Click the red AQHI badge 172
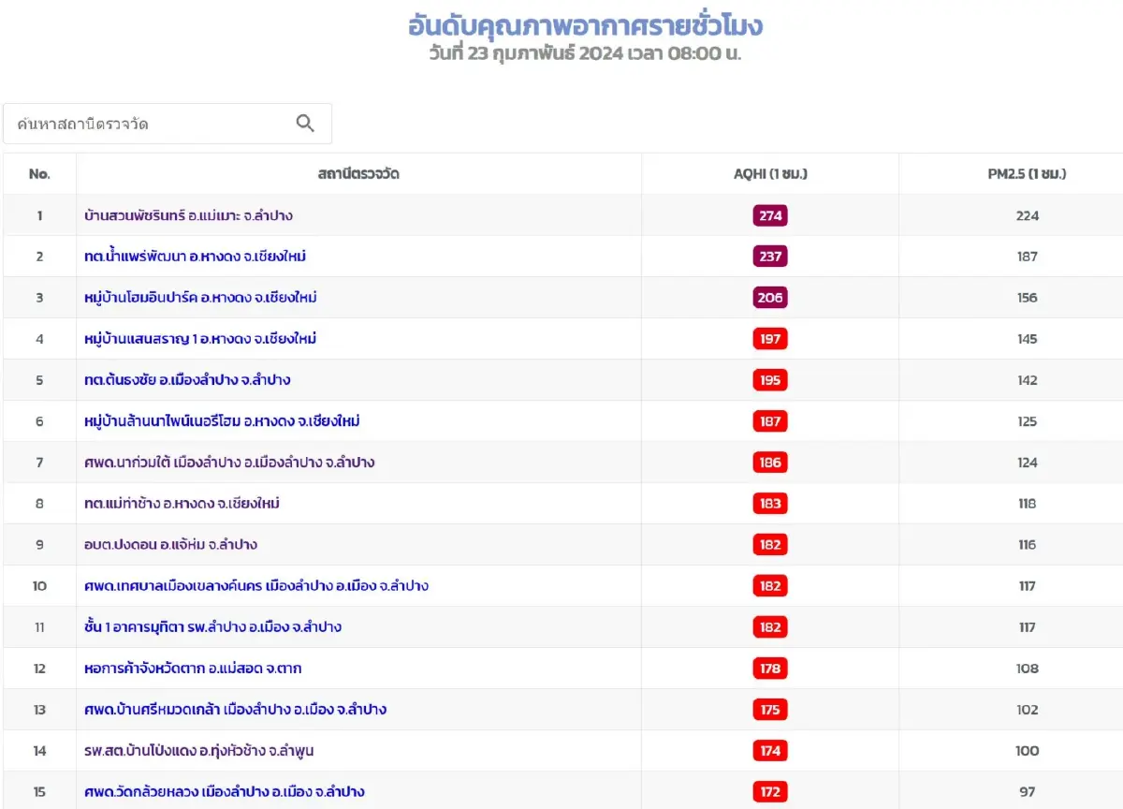Image resolution: width=1123 pixels, height=809 pixels. [x=770, y=792]
